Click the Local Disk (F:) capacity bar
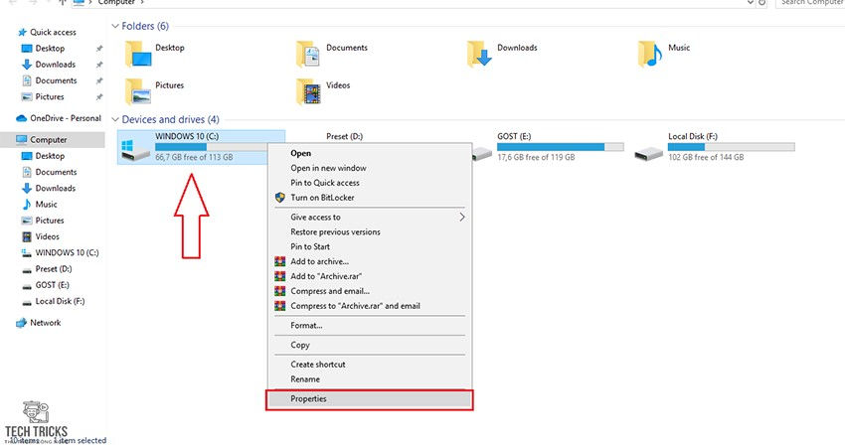The width and height of the screenshot is (845, 447). coord(731,147)
